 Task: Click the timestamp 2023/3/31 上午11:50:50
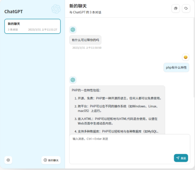tap(87, 48)
